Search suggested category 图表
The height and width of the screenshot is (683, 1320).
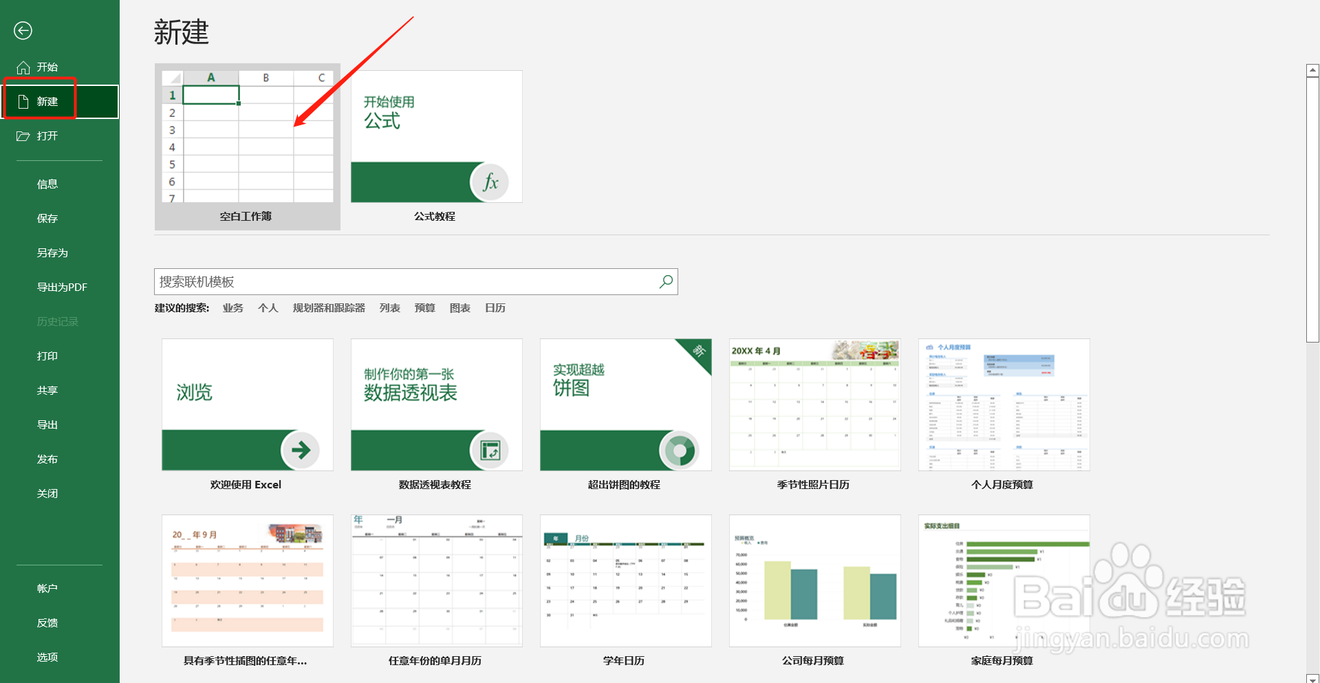coord(460,308)
